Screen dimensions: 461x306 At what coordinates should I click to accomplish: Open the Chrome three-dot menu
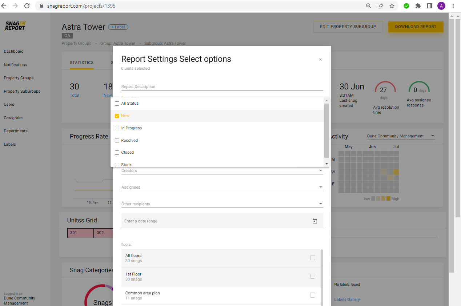point(453,6)
